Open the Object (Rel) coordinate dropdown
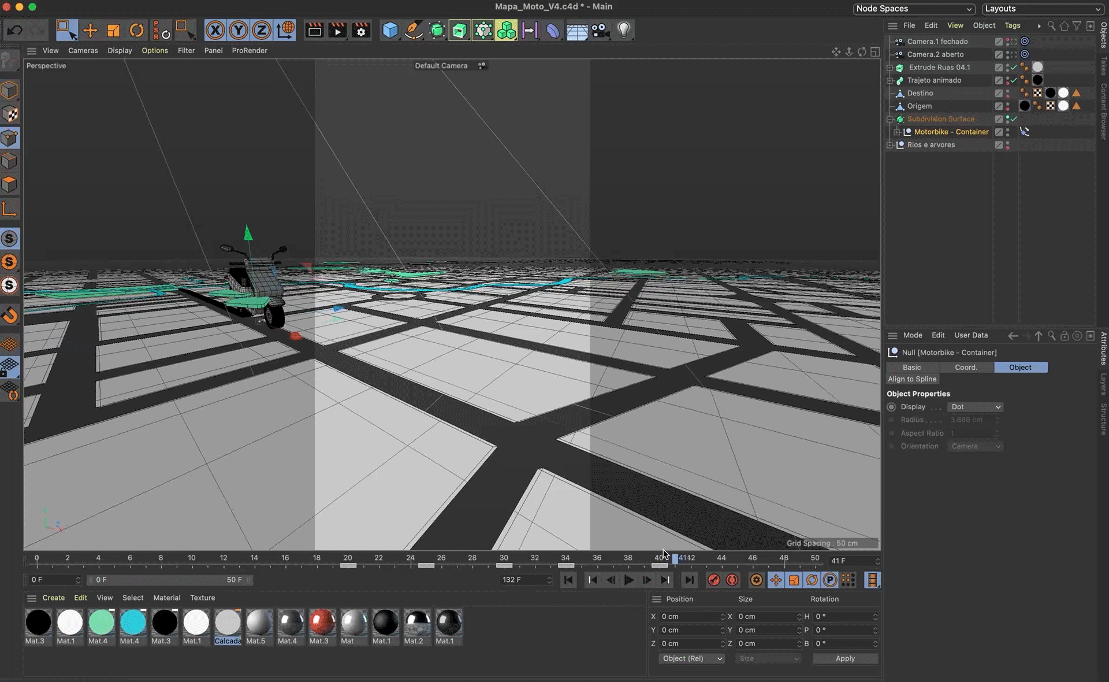 point(691,658)
